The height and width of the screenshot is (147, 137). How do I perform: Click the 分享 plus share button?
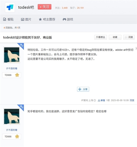click(83, 89)
